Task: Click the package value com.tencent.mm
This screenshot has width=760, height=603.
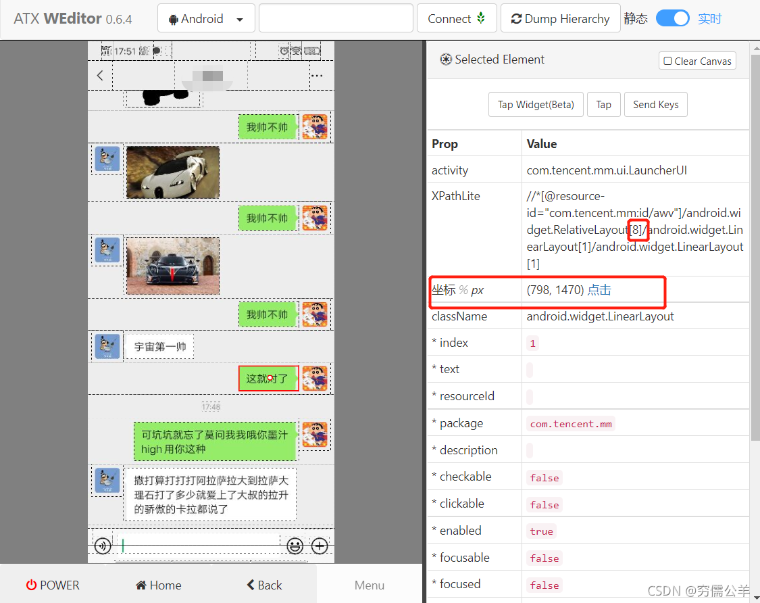Action: click(x=570, y=424)
